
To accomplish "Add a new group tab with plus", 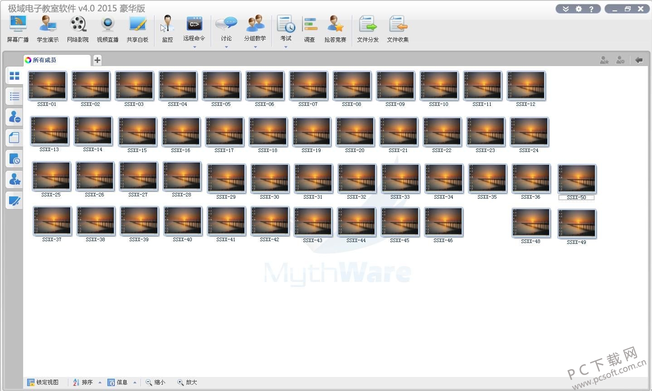I will (x=97, y=60).
